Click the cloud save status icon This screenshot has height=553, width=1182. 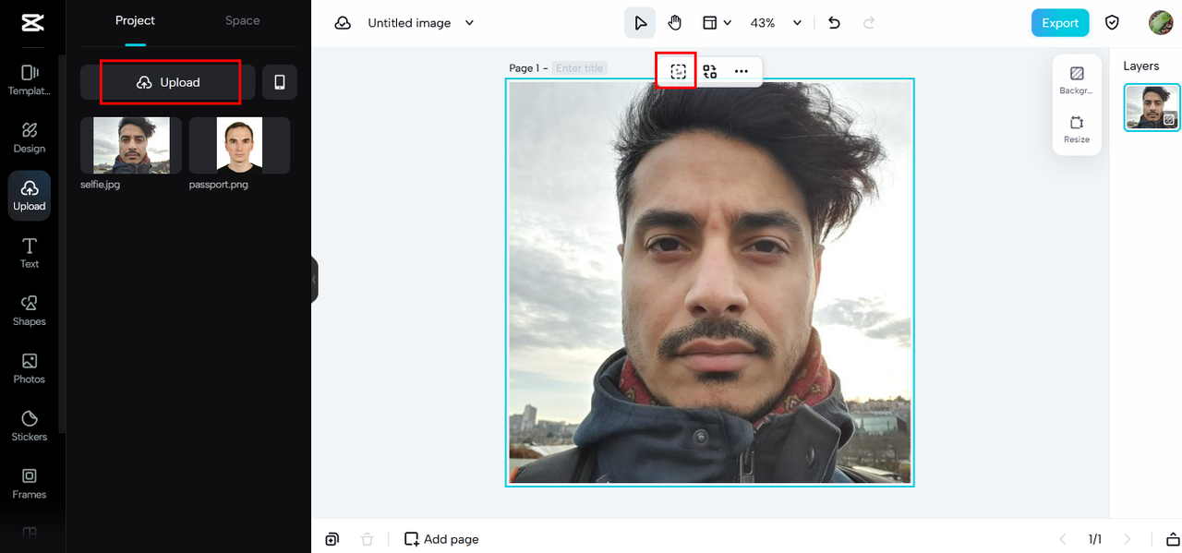[x=343, y=23]
